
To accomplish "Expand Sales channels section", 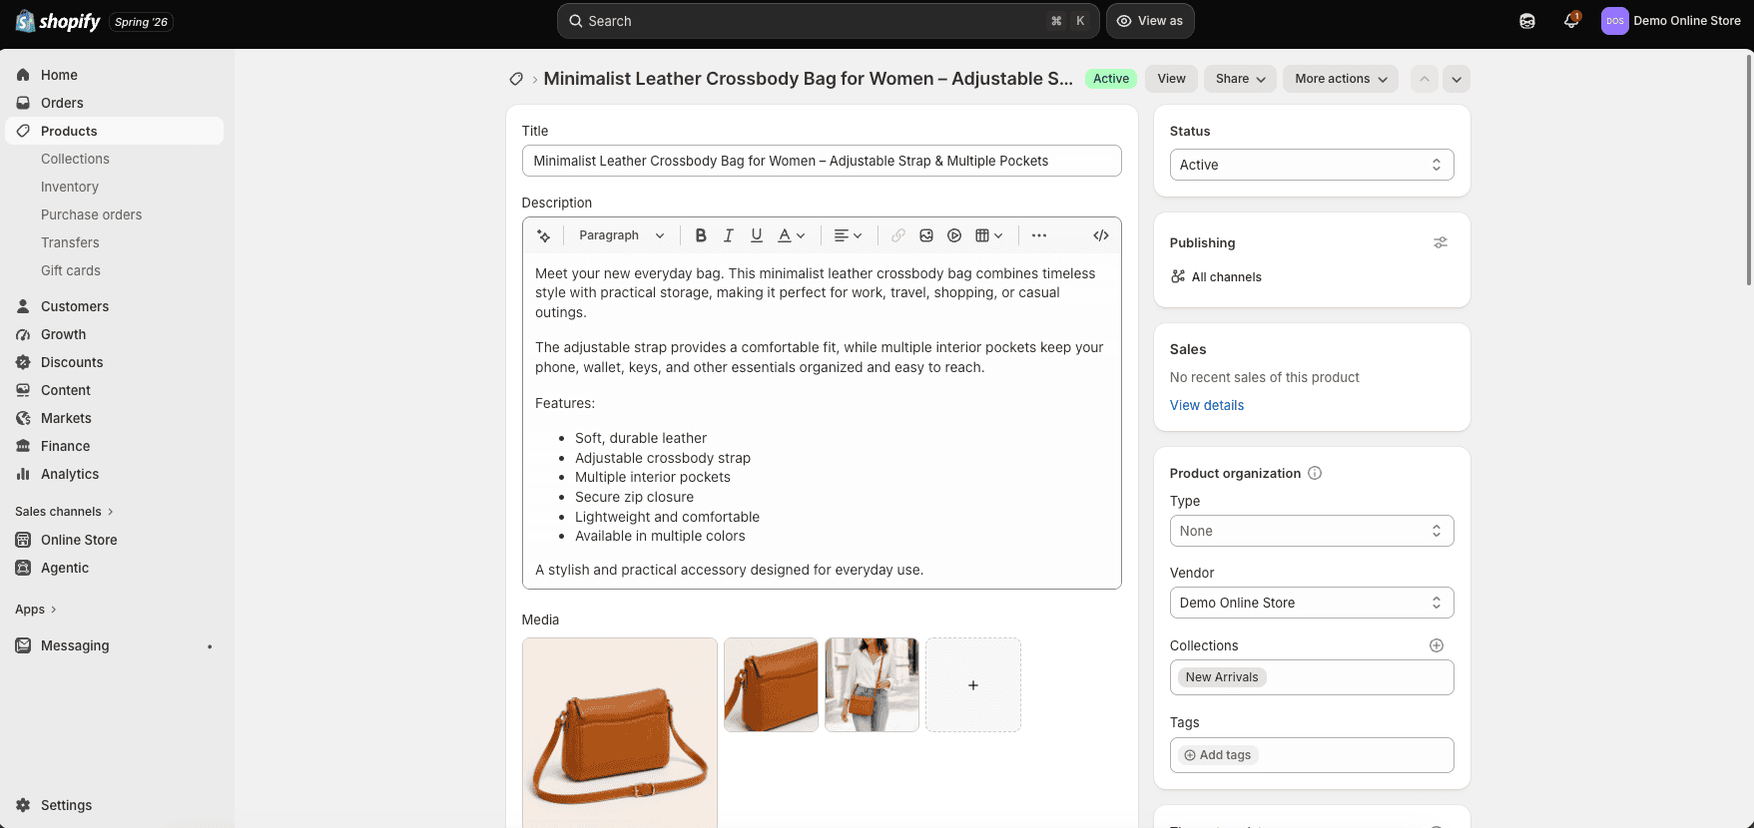I will (65, 512).
